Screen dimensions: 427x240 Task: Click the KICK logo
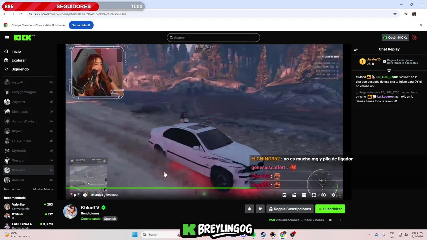coord(24,38)
